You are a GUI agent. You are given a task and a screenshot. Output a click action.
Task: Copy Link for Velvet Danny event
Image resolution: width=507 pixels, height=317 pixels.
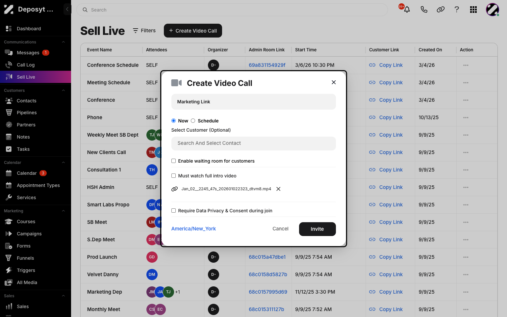(386, 275)
